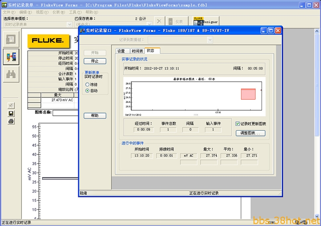The width and height of the screenshot is (321, 226).
Task: Click the 持续时间 field showing 0:00:01
Action: (x=167, y=156)
